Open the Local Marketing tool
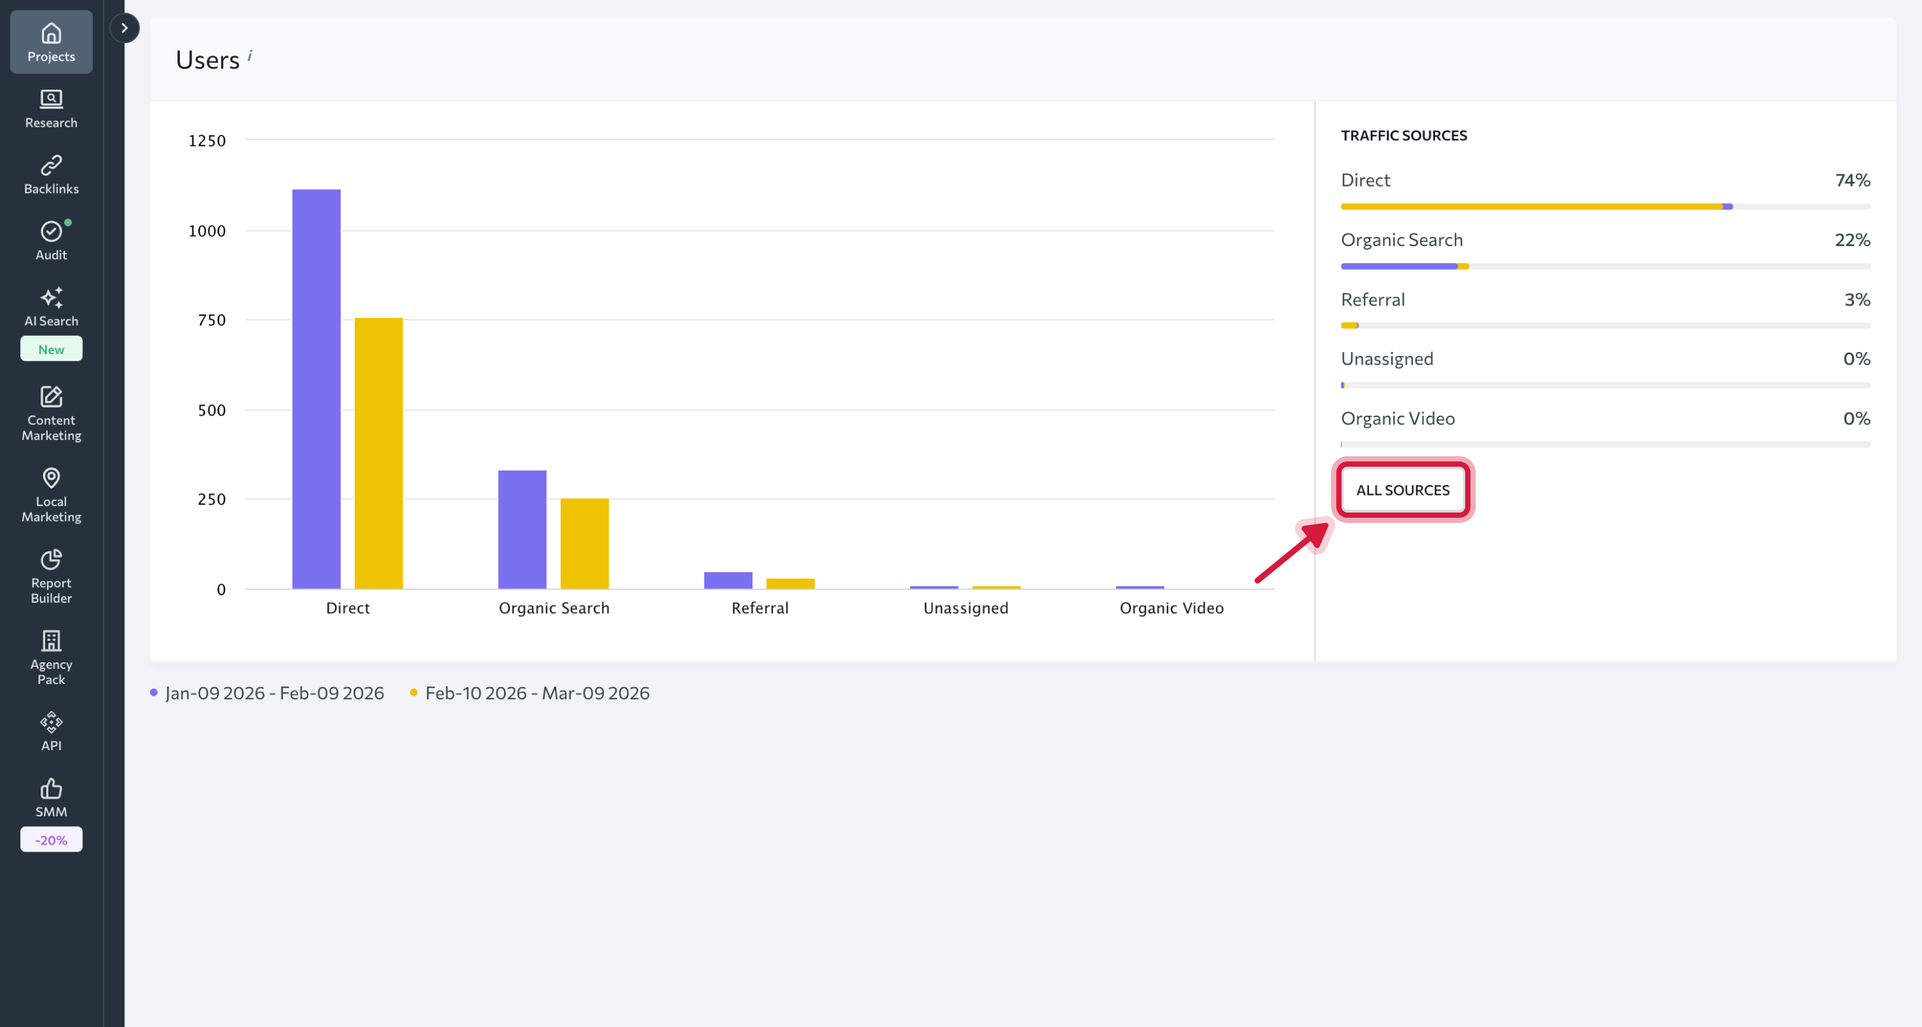Screen dimensions: 1922x1027 (x=51, y=495)
